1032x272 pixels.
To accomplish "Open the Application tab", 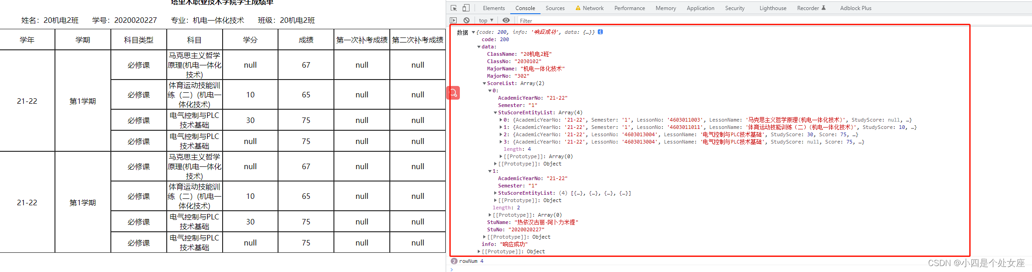I will [x=700, y=8].
